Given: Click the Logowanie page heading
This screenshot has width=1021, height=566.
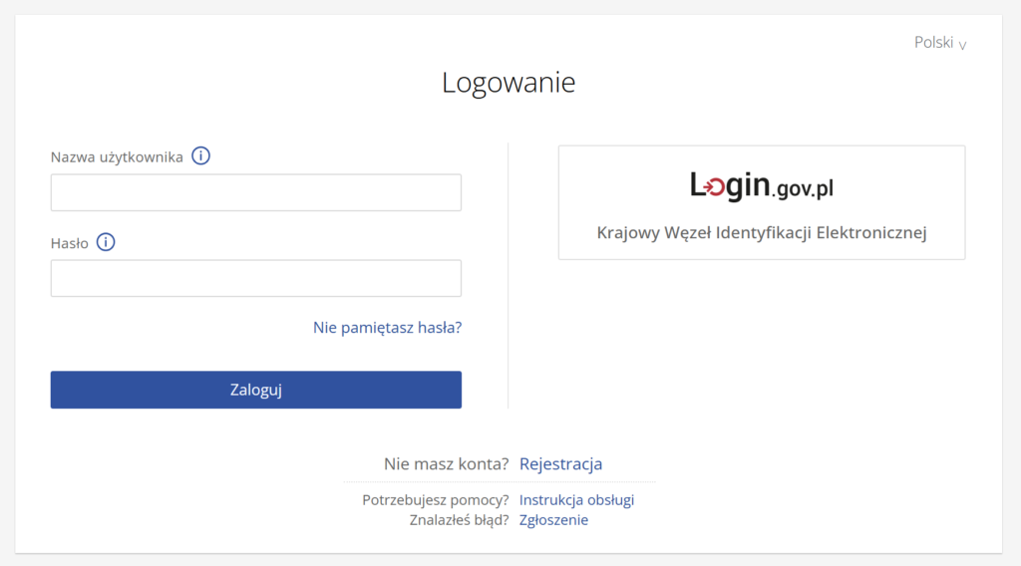Looking at the screenshot, I should (x=509, y=82).
